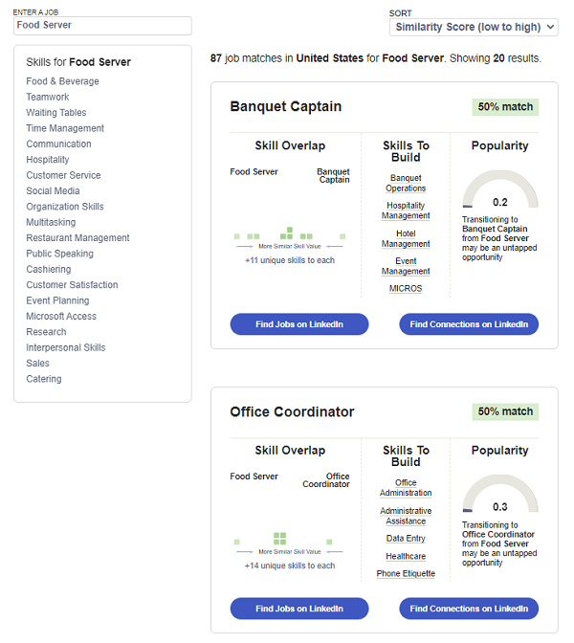Image resolution: width=574 pixels, height=643 pixels.
Task: Select Event Planning in the skills list
Action: [x=57, y=300]
